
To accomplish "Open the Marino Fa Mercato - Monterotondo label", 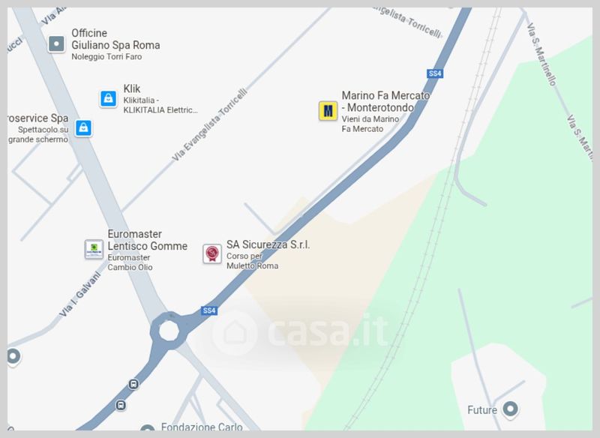I will [x=385, y=101].
